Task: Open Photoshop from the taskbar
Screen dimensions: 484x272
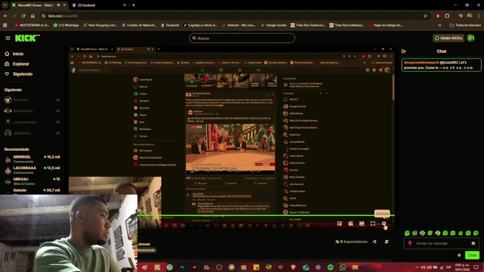Action: click(182, 267)
